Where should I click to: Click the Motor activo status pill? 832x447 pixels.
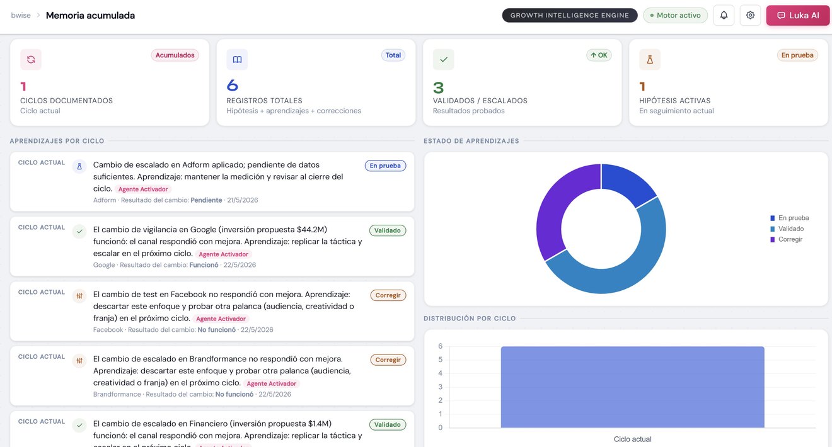tap(675, 15)
